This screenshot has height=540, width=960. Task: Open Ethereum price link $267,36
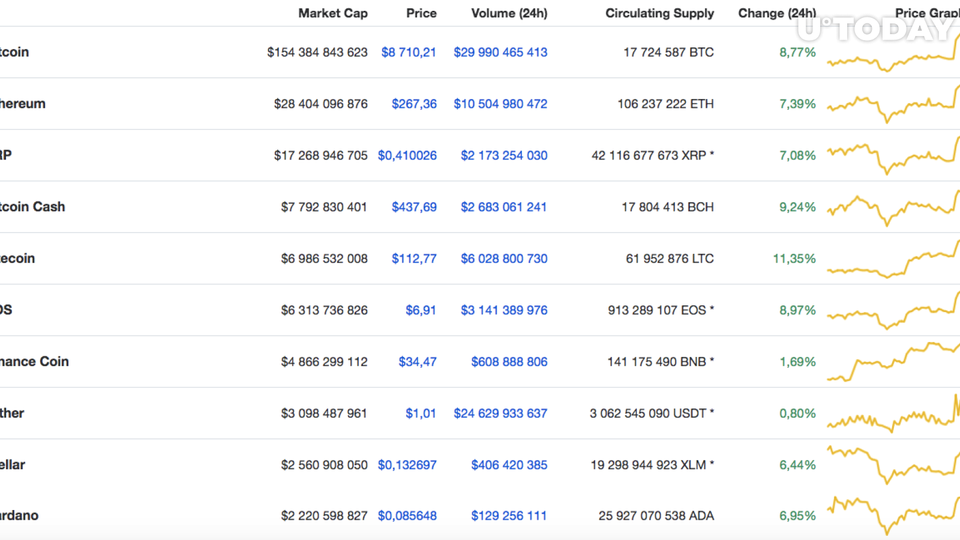[414, 104]
